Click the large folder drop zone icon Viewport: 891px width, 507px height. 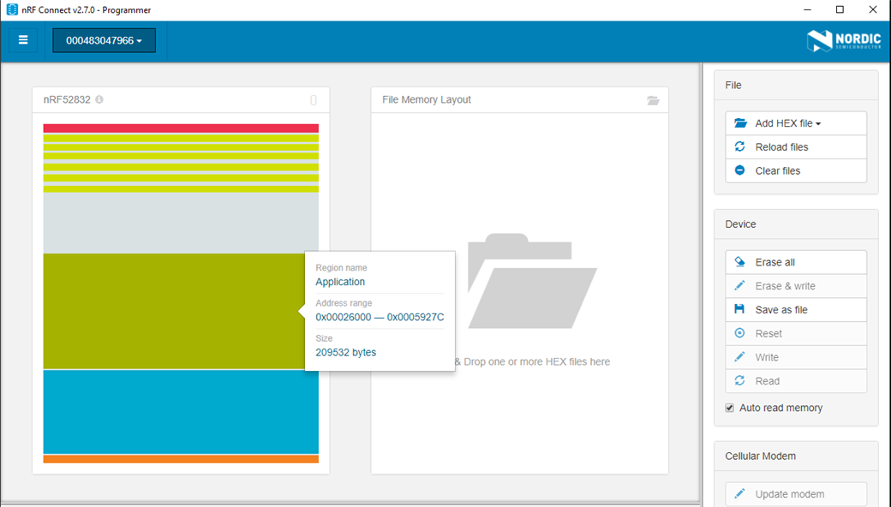532,280
